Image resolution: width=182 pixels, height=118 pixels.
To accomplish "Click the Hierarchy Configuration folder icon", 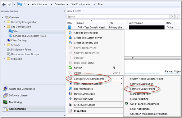I will (9, 22).
